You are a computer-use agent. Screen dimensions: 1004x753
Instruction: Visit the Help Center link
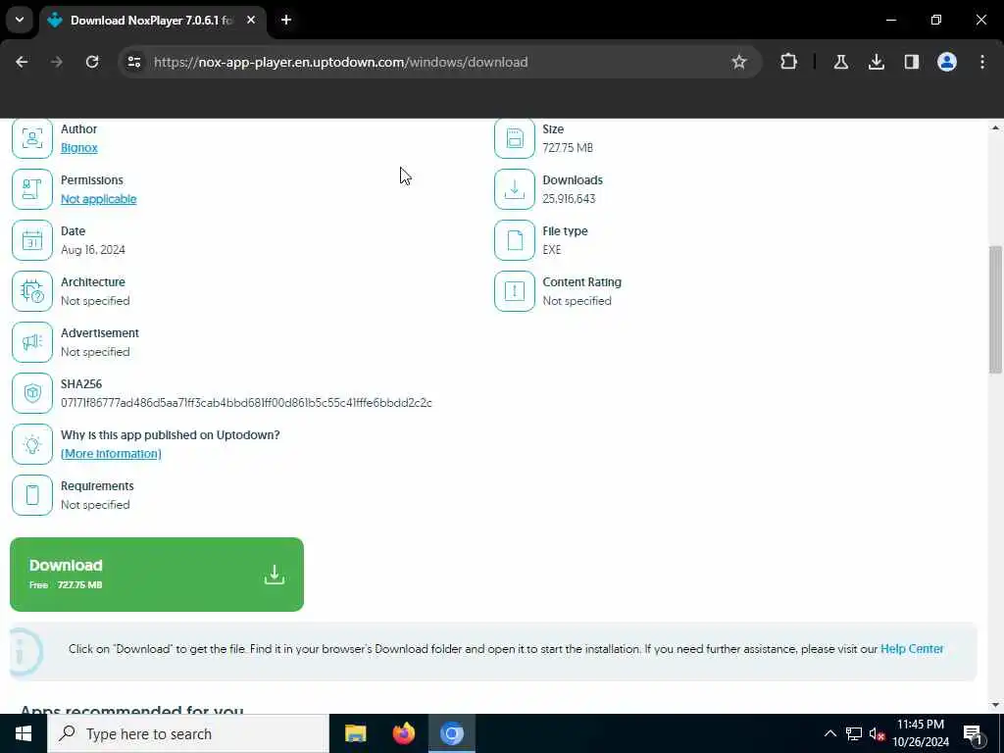click(x=912, y=649)
